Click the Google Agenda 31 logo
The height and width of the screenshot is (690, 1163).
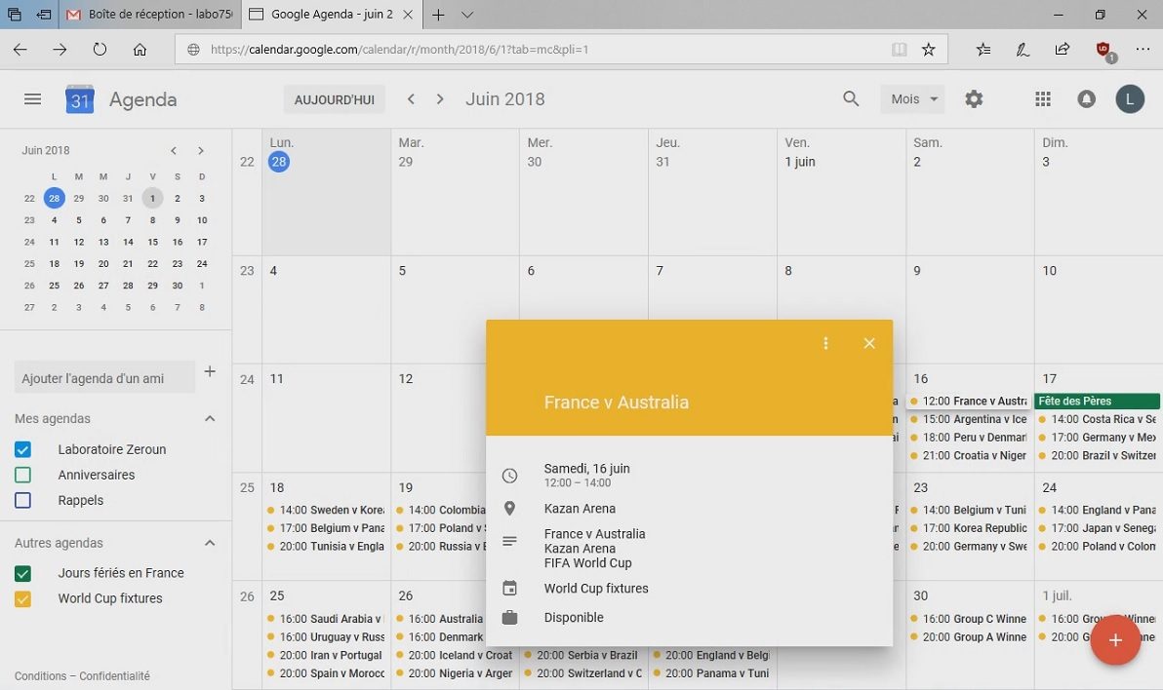click(x=80, y=99)
